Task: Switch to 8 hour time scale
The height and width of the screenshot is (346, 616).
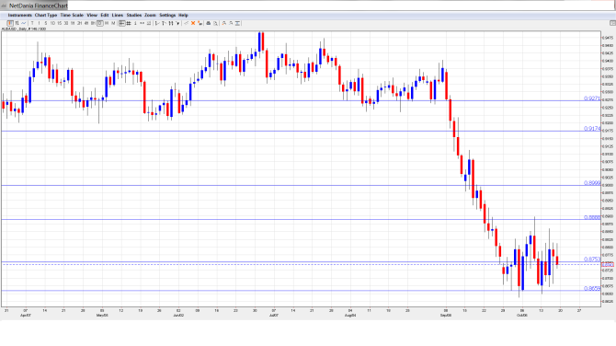Action: click(93, 23)
